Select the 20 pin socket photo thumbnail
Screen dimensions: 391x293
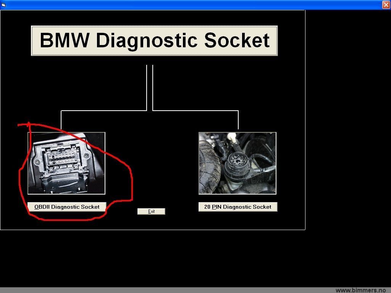click(238, 163)
